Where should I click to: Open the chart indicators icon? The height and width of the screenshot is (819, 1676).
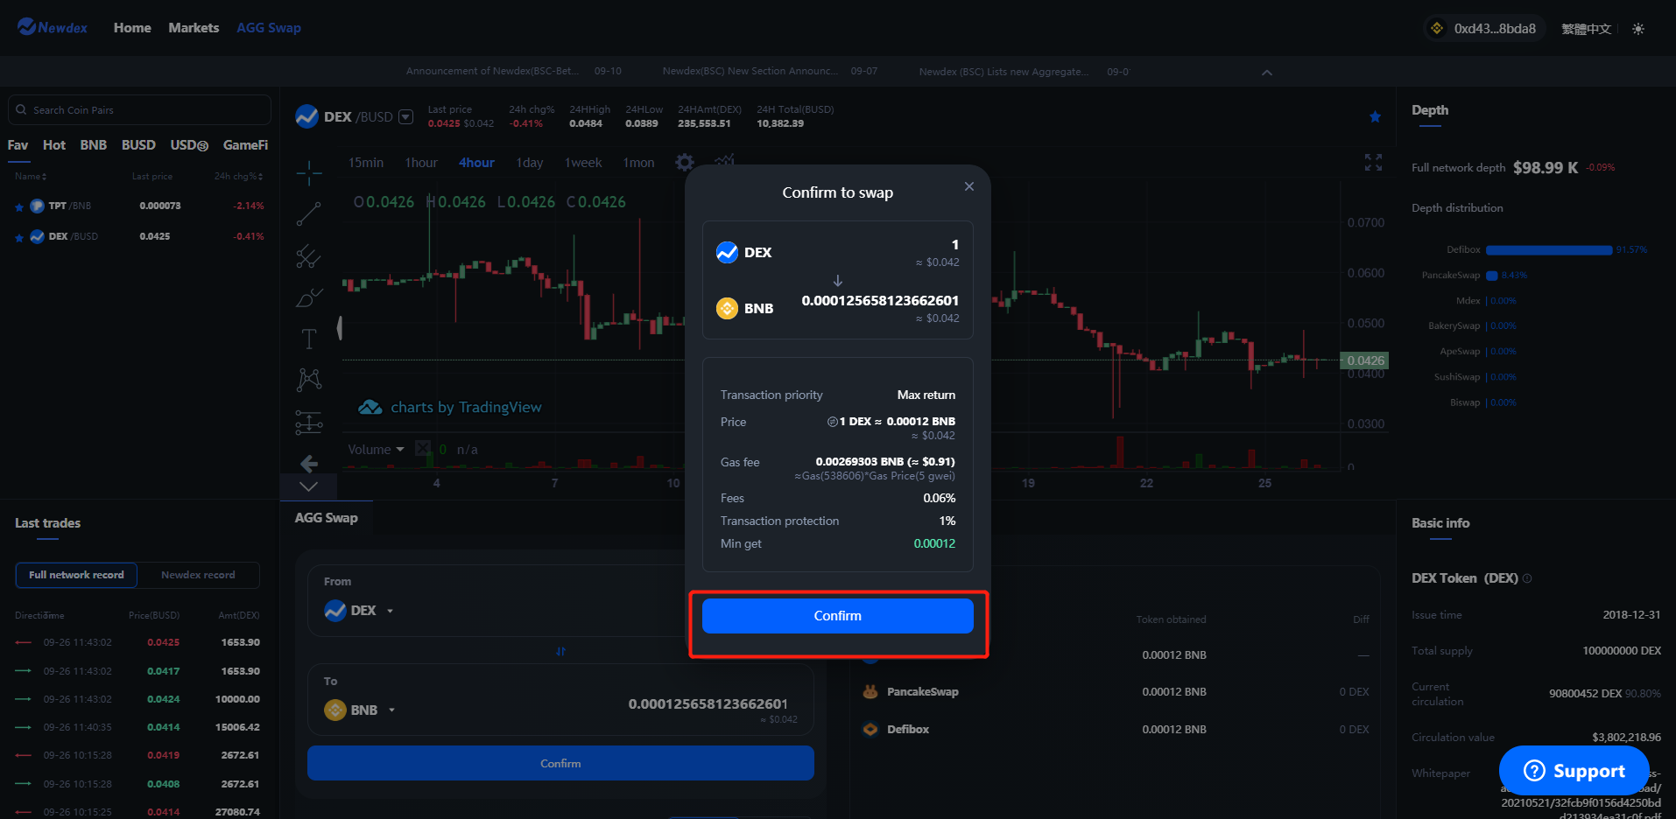pos(724,161)
